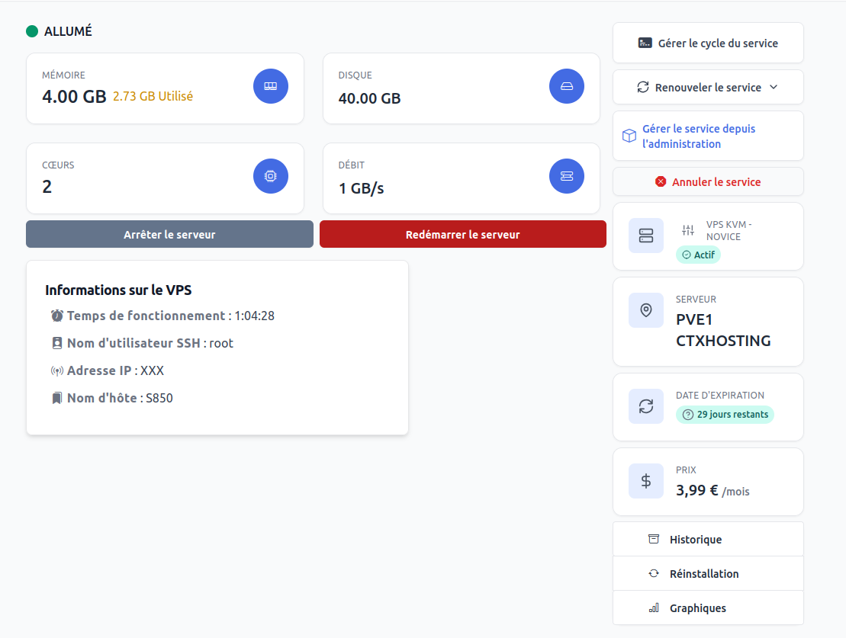Click the Historique option with the shop icon
The height and width of the screenshot is (638, 846).
point(708,539)
